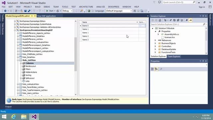
Task: Click the Save file toolbar icon
Action: pos(25,11)
